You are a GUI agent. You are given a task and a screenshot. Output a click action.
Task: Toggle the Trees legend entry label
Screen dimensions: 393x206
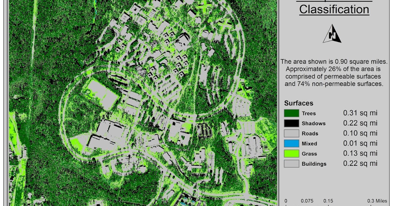[308, 113]
